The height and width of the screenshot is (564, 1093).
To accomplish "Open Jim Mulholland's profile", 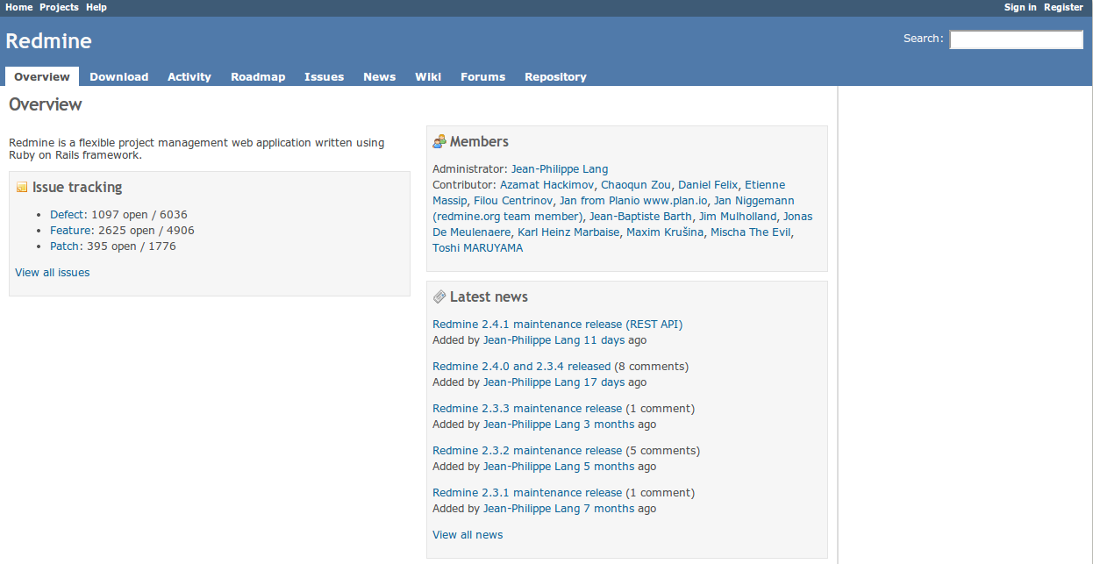I will point(738,217).
